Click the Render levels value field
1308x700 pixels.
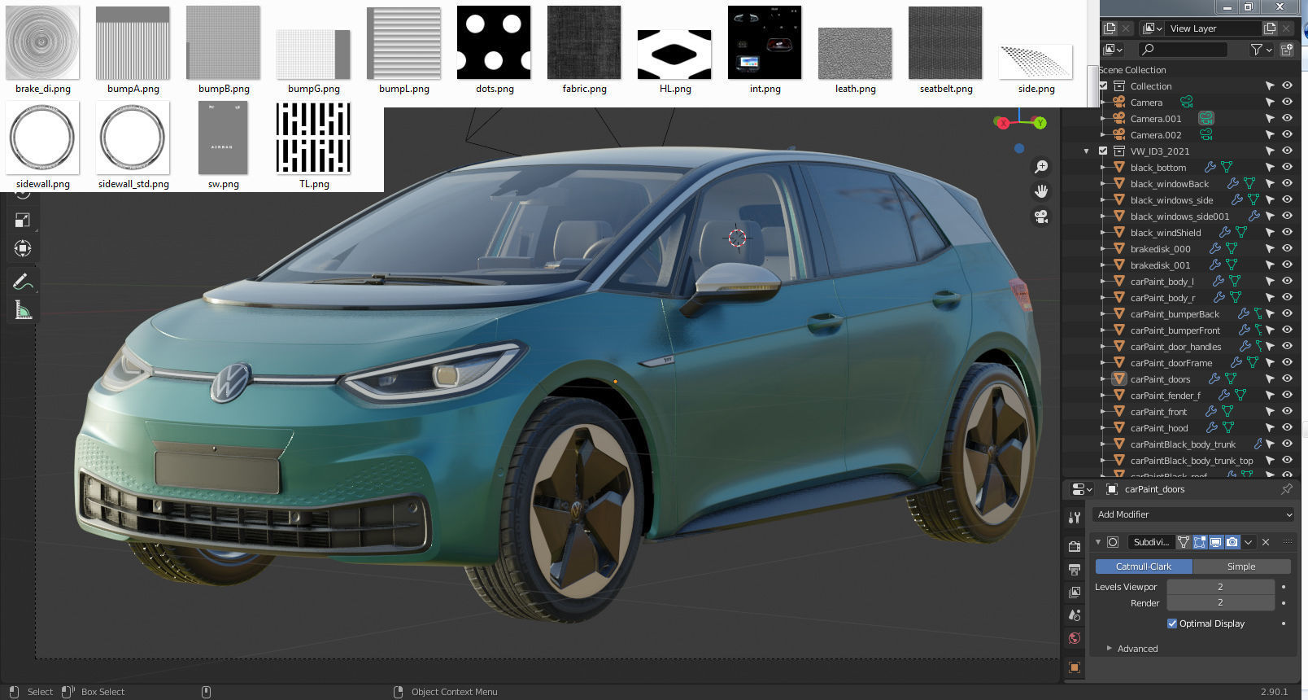1220,603
